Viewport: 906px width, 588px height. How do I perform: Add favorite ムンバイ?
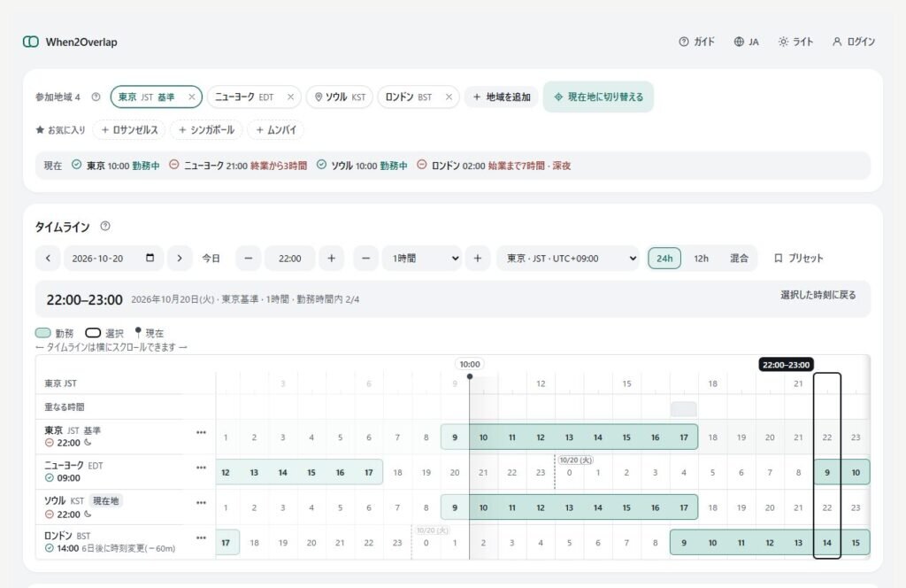(276, 130)
